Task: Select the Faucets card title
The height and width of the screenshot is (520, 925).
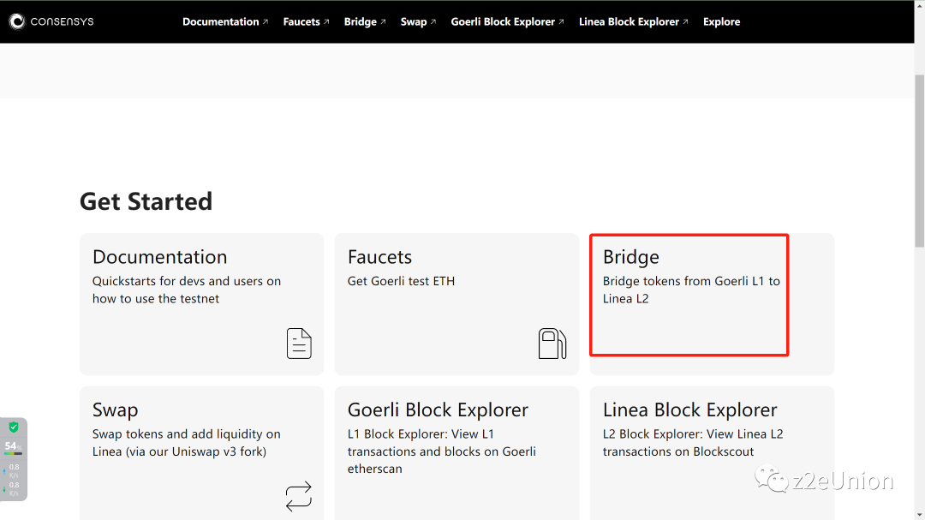Action: coord(379,257)
